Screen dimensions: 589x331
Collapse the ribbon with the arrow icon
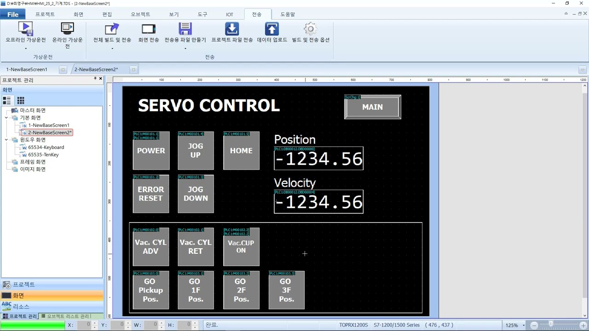click(566, 14)
